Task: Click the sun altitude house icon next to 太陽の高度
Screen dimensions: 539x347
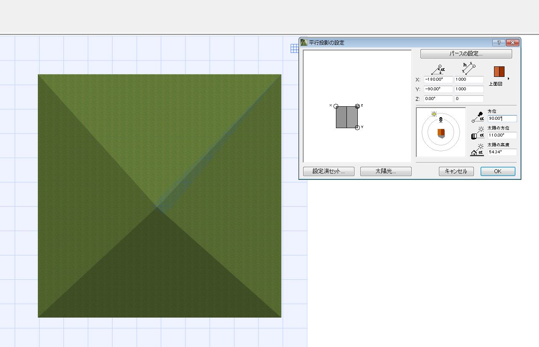Action: (x=478, y=150)
